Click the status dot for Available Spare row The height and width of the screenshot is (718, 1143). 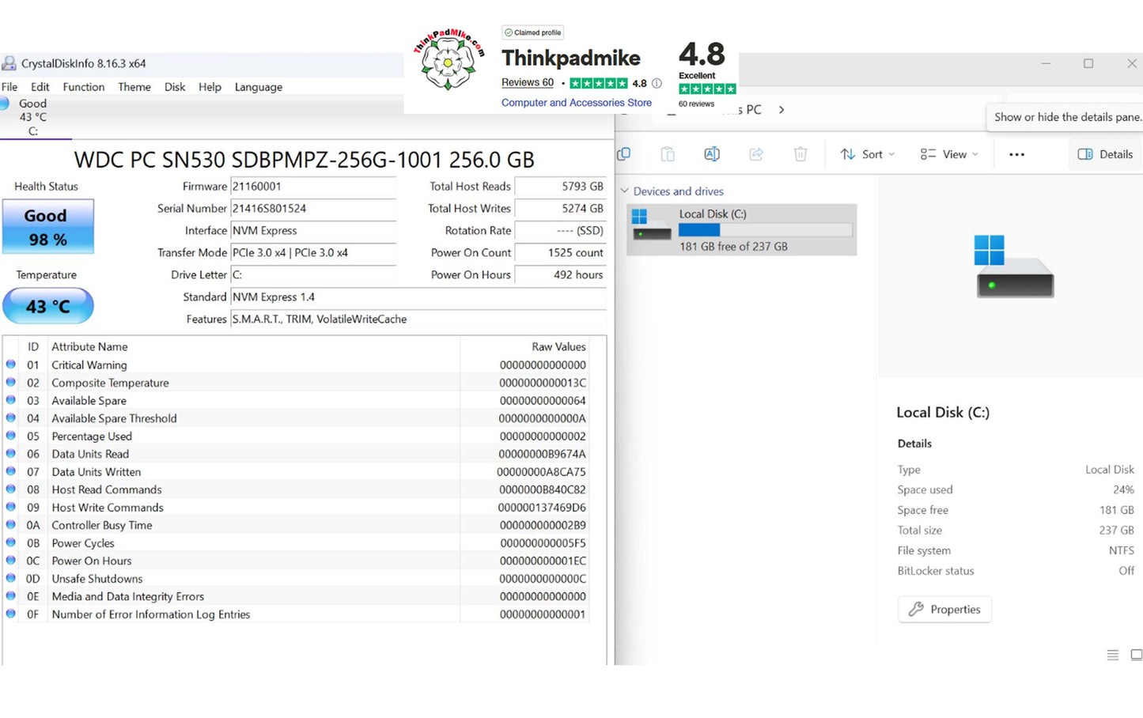11,400
